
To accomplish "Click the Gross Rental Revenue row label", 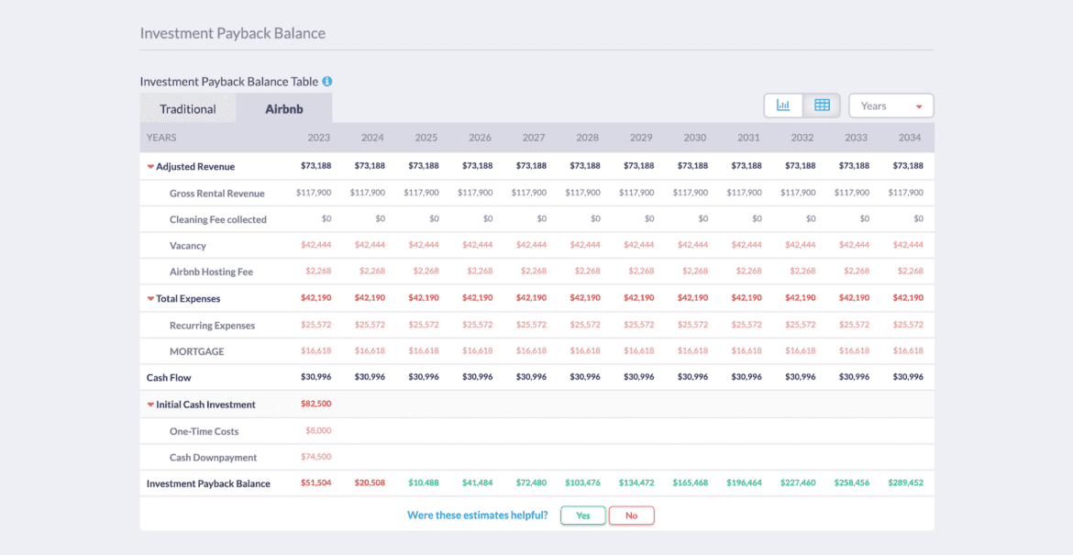I will pyautogui.click(x=217, y=193).
